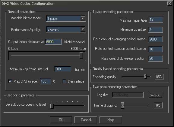The image size is (174, 127).
Task: Click the 'kilobit/second' unit label
Action: pos(74,42)
